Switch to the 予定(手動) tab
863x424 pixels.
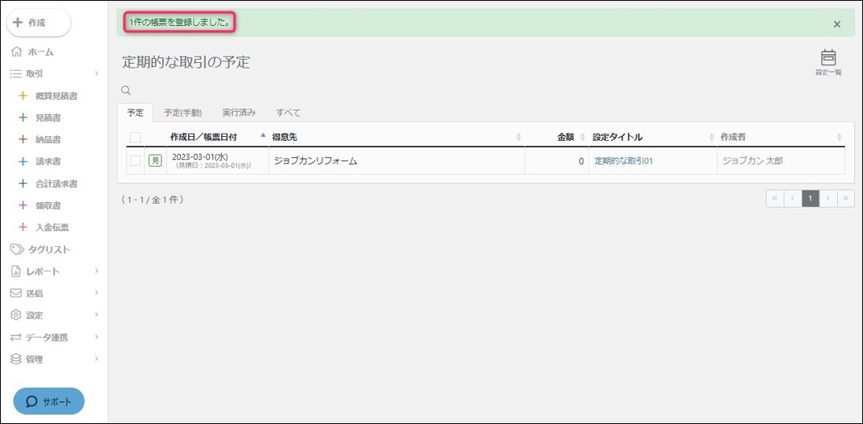(183, 112)
